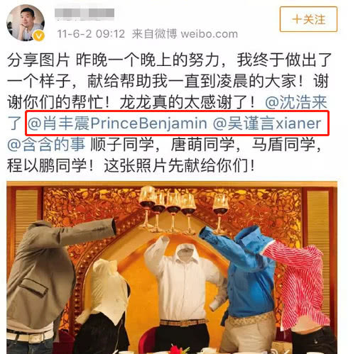
Task: Open the @吴谨言xianer mention
Action: [x=267, y=123]
